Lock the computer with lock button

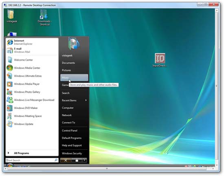pos(77,160)
